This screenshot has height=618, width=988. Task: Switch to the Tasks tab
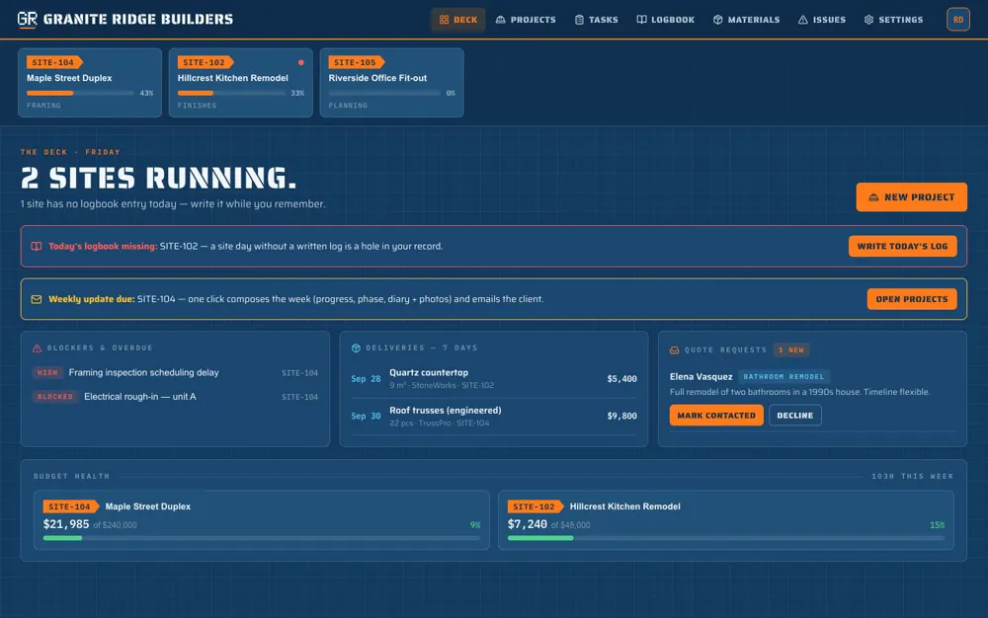pyautogui.click(x=596, y=20)
